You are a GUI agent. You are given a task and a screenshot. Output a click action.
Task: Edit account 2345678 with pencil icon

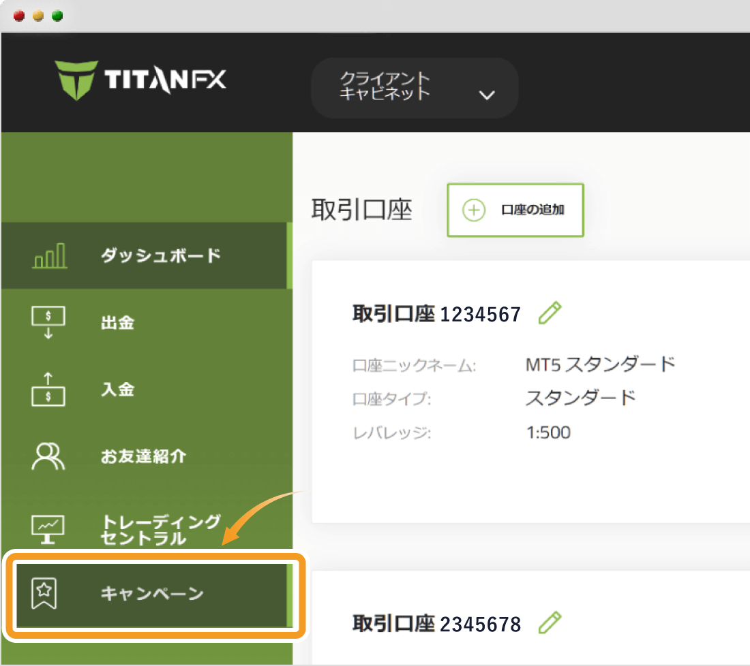point(550,623)
